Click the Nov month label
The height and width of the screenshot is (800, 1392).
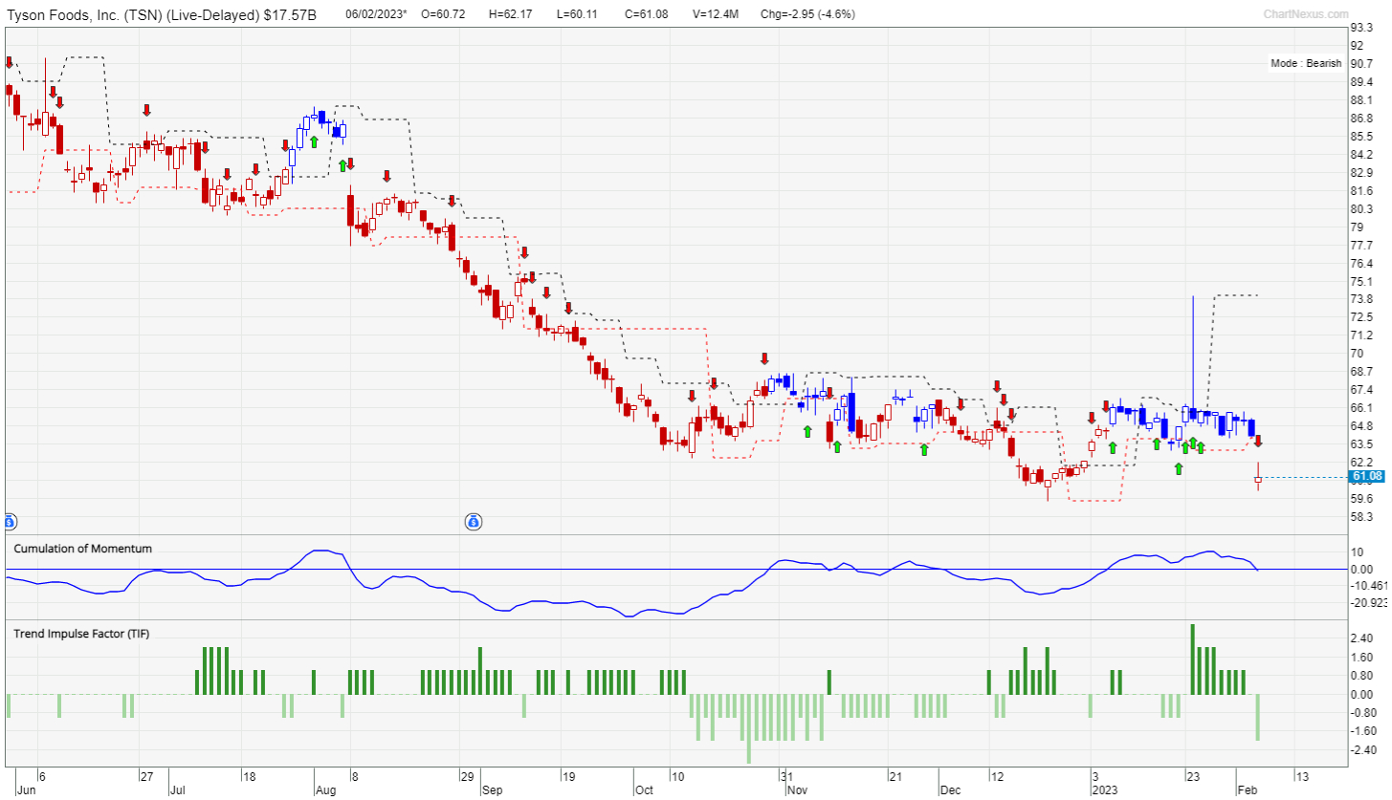point(796,790)
